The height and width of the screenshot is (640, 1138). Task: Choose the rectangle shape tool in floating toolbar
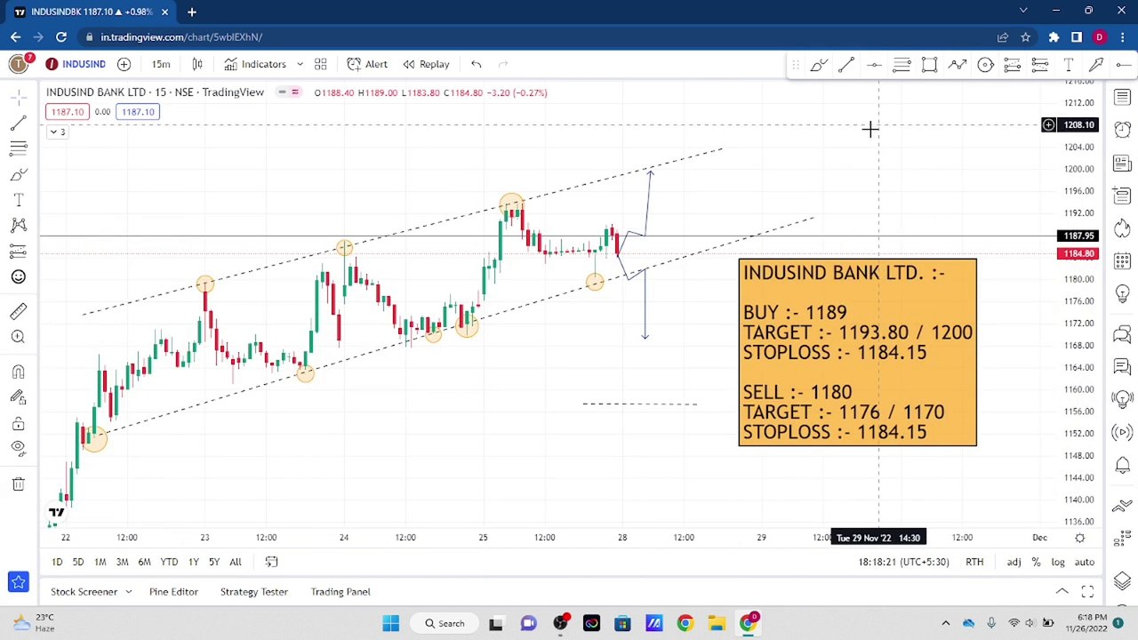pyautogui.click(x=929, y=64)
